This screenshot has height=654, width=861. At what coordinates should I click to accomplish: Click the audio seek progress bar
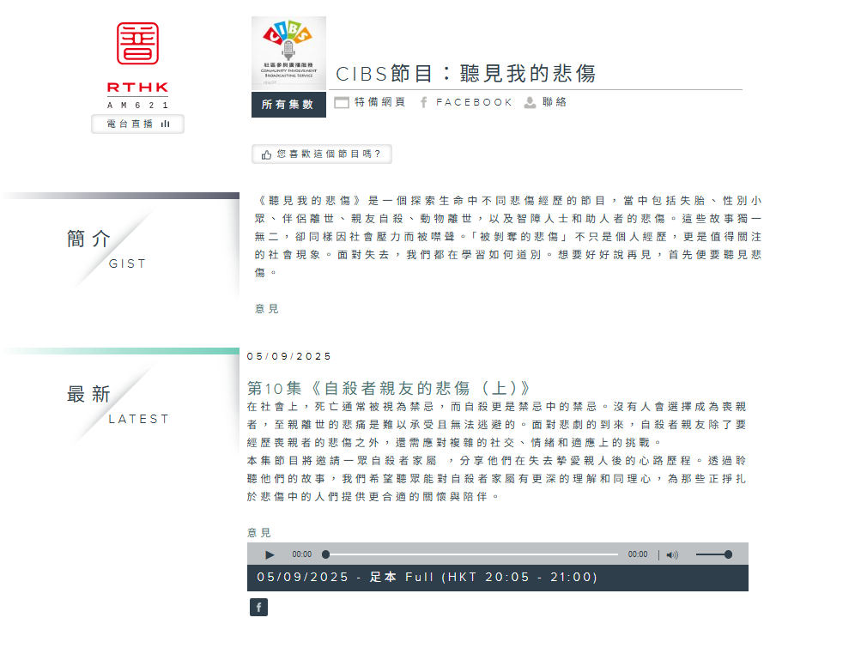click(x=470, y=554)
